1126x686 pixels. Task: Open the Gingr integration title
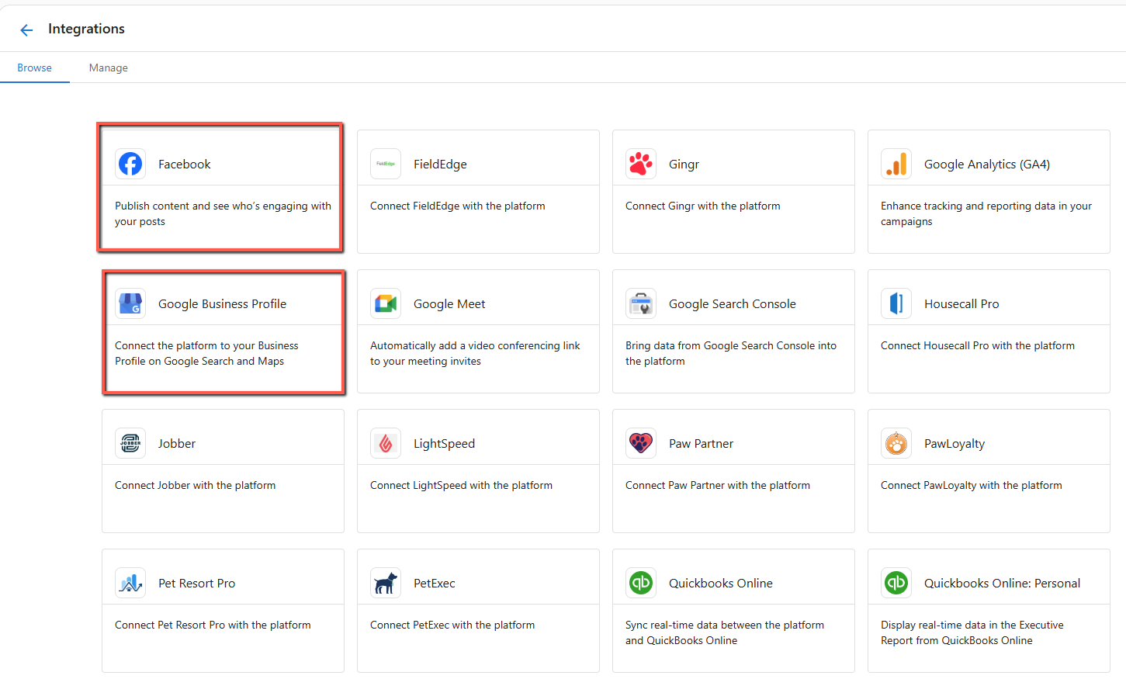pyautogui.click(x=684, y=164)
